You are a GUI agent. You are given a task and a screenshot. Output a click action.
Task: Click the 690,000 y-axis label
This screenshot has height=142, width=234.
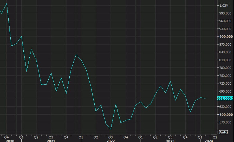coord(225,91)
